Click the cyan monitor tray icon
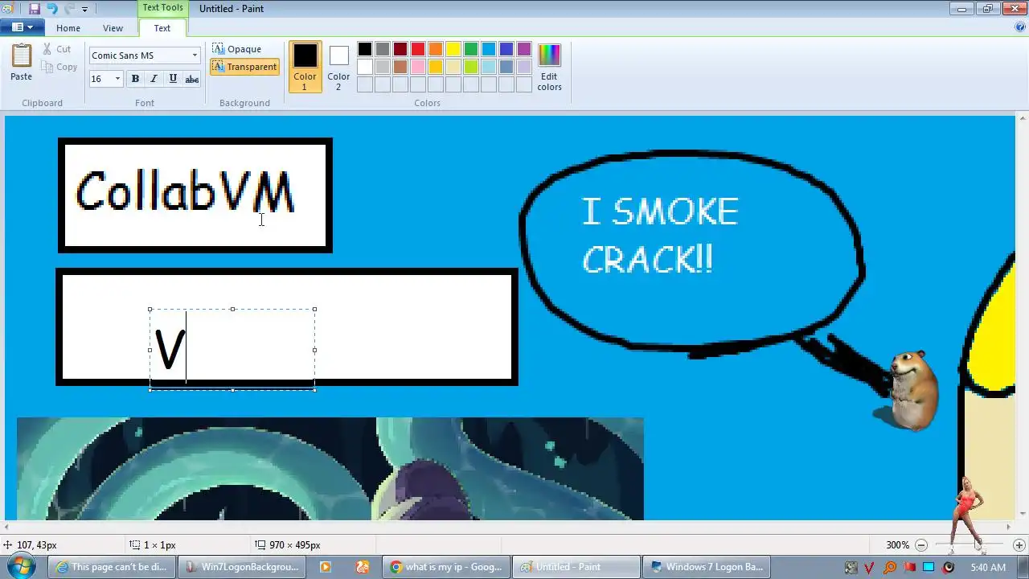 tap(929, 568)
